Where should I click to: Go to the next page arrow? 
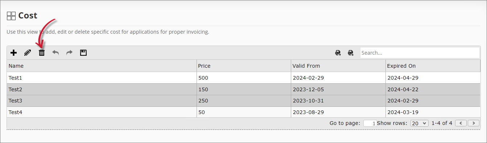pos(474,123)
